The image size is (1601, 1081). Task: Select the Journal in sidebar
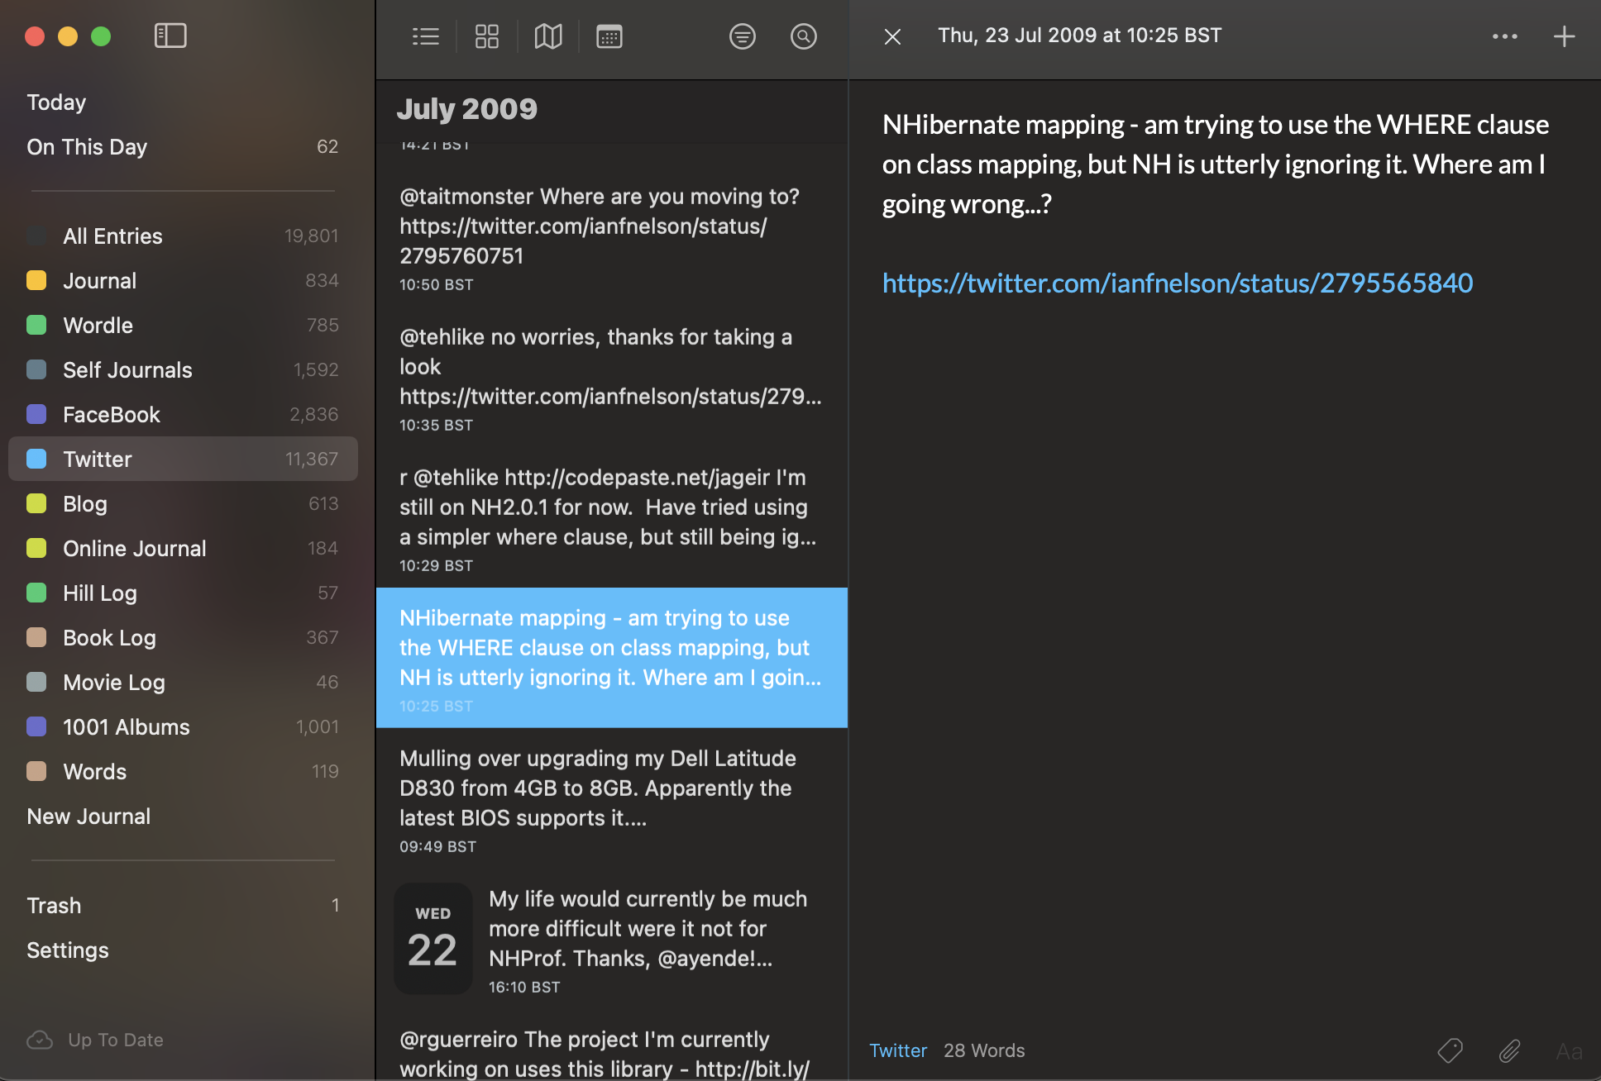click(99, 281)
